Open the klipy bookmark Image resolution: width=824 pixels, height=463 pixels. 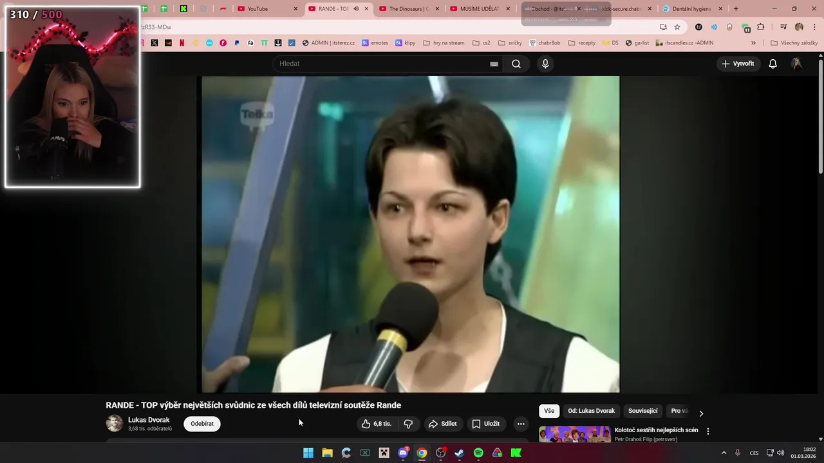405,43
